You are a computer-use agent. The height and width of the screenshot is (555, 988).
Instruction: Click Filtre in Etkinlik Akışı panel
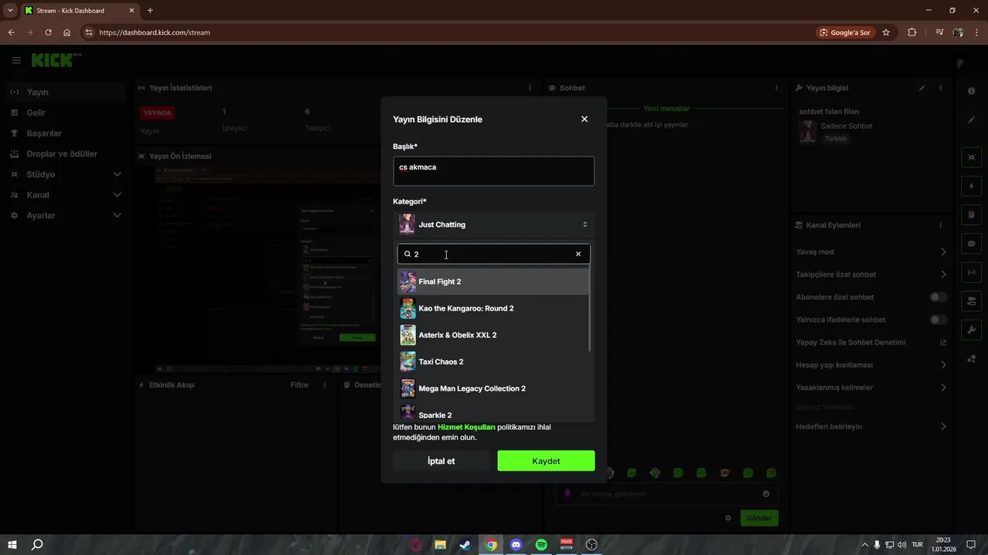tap(299, 385)
